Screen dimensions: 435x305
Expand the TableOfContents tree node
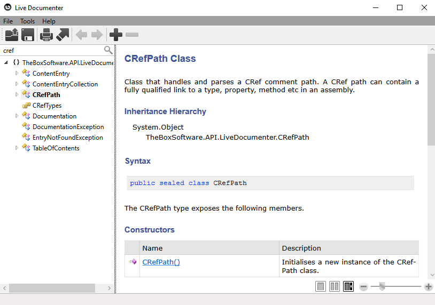coord(17,148)
